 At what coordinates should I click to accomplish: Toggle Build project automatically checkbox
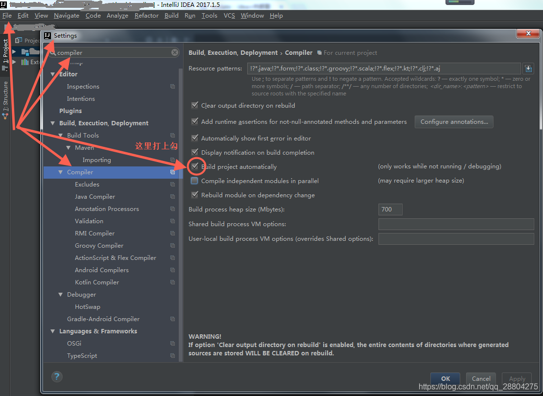point(195,166)
